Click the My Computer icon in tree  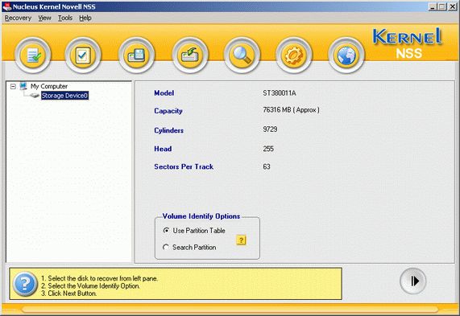tap(23, 86)
